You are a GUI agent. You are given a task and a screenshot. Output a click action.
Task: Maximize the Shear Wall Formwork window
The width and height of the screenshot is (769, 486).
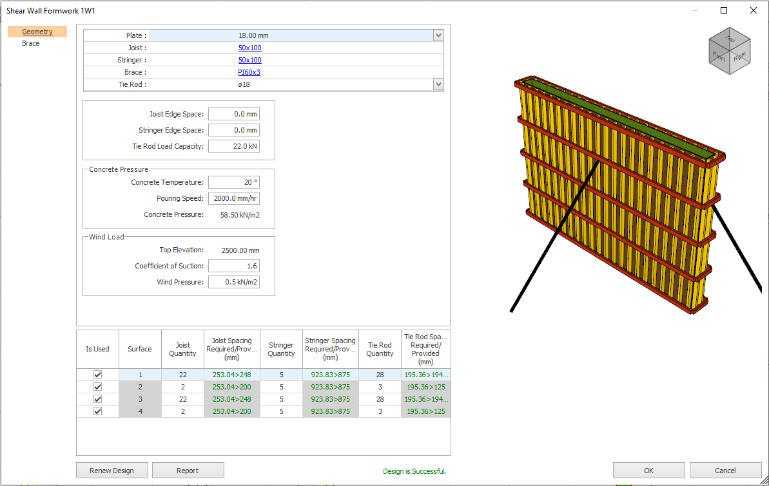click(x=724, y=10)
